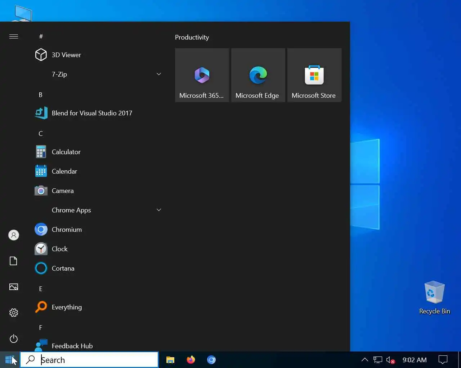Open the Everything search app
461x368 pixels.
pyautogui.click(x=98, y=307)
